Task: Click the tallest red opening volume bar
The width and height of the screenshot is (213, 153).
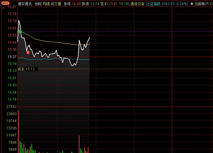Action: click(19, 132)
